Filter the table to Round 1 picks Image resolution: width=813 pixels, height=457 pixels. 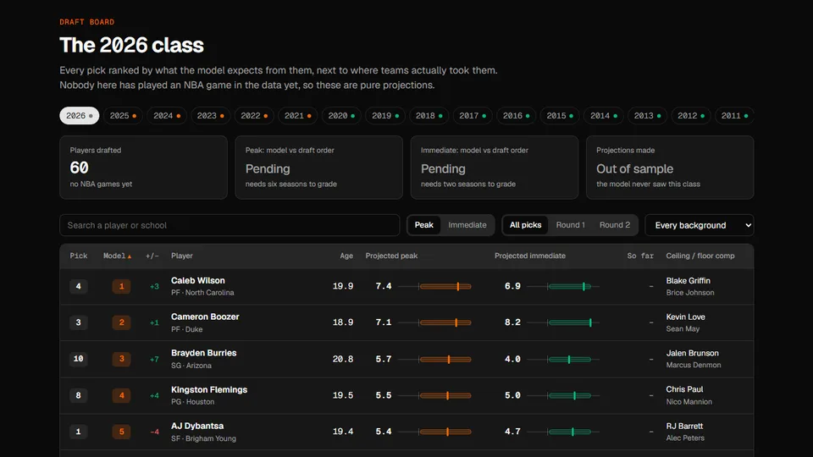click(x=570, y=225)
